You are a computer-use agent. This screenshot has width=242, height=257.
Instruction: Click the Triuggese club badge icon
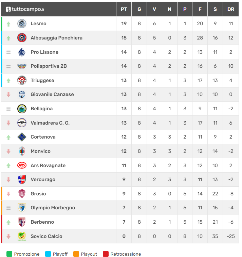click(x=22, y=80)
